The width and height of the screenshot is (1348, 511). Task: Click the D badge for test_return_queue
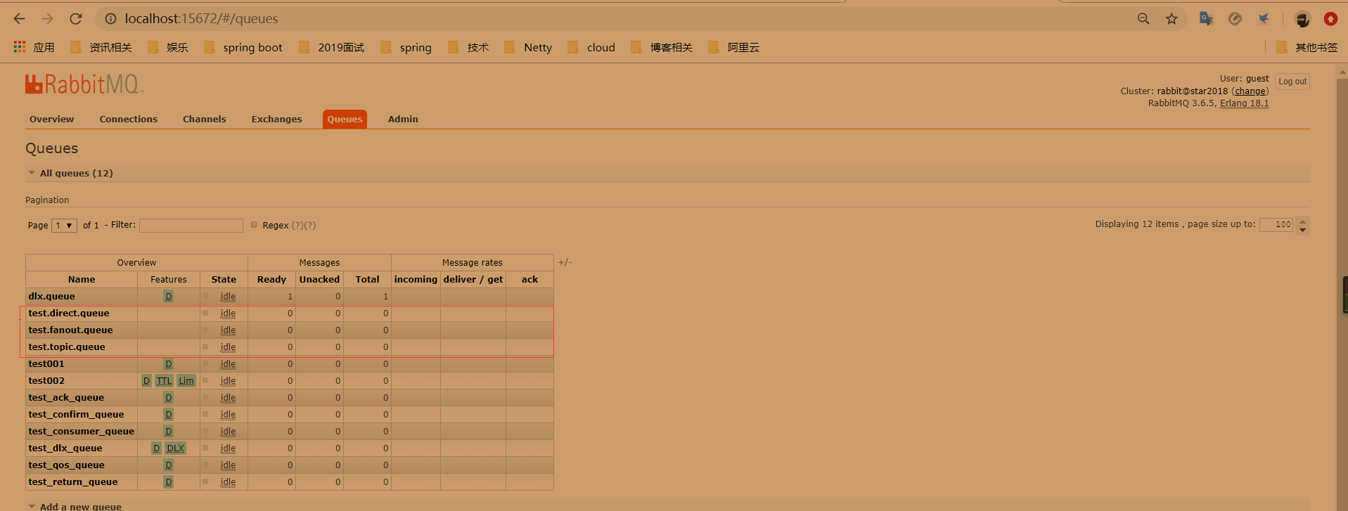169,482
